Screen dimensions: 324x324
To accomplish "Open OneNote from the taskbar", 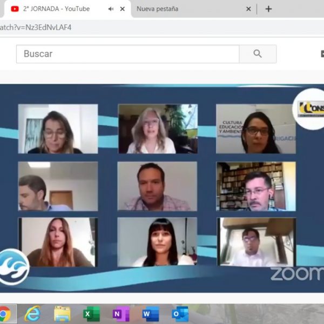I will click(x=121, y=314).
